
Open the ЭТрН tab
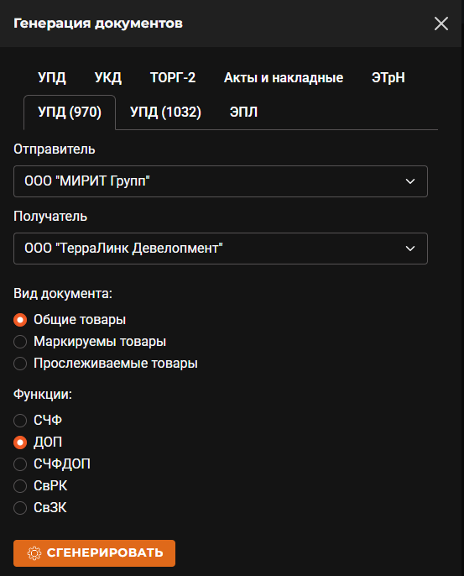coord(388,78)
